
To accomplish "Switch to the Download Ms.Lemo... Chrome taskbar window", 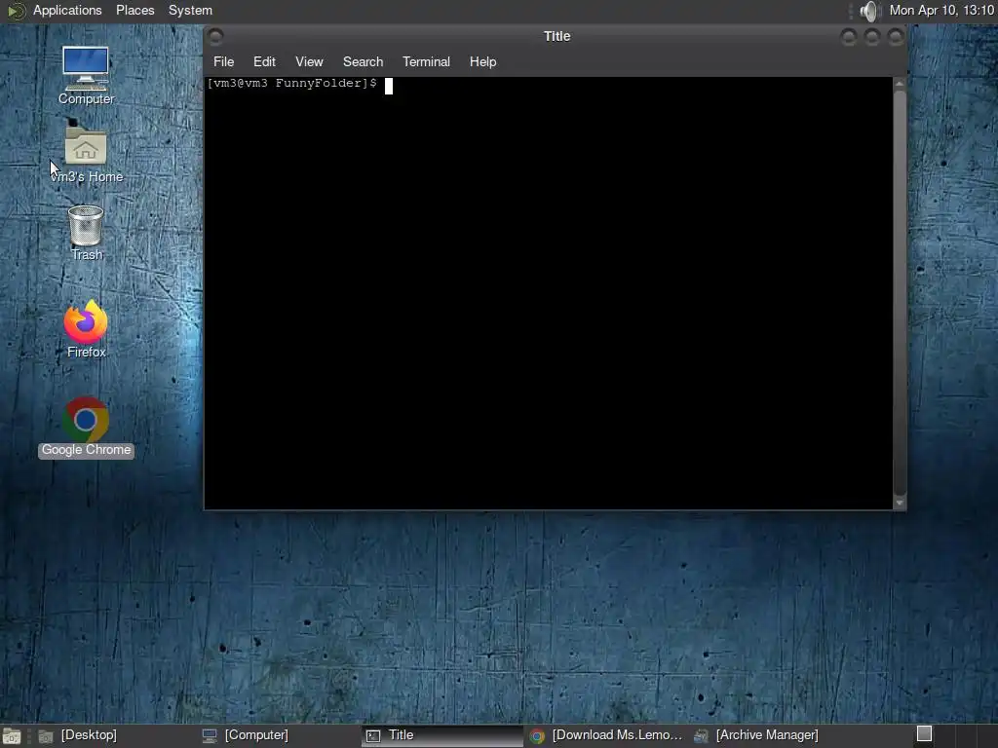I will (605, 735).
